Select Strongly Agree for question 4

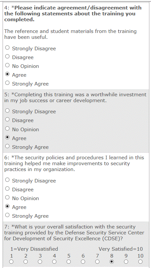pyautogui.click(x=8, y=83)
